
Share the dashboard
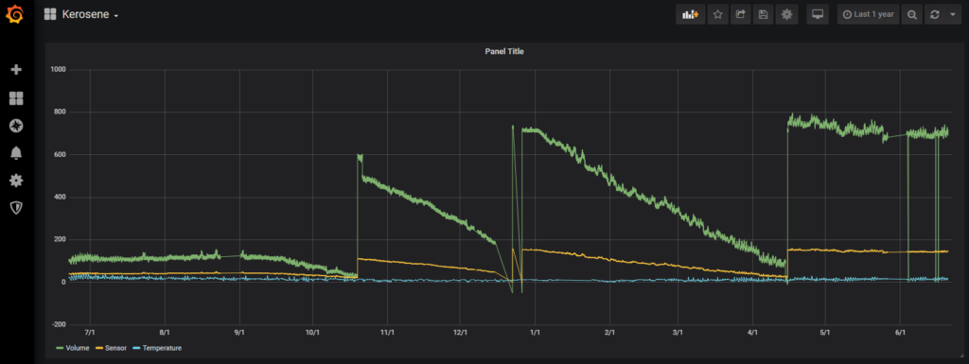coord(740,14)
